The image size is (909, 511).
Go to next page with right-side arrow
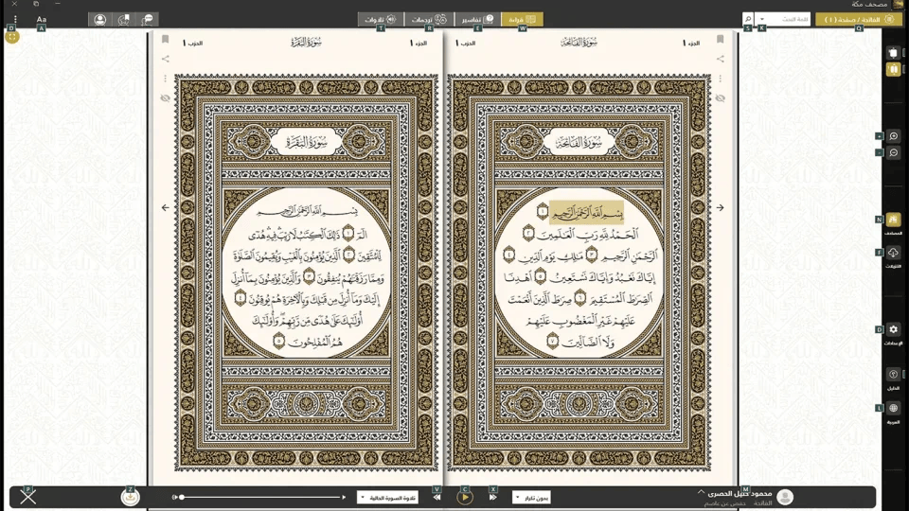(x=720, y=207)
